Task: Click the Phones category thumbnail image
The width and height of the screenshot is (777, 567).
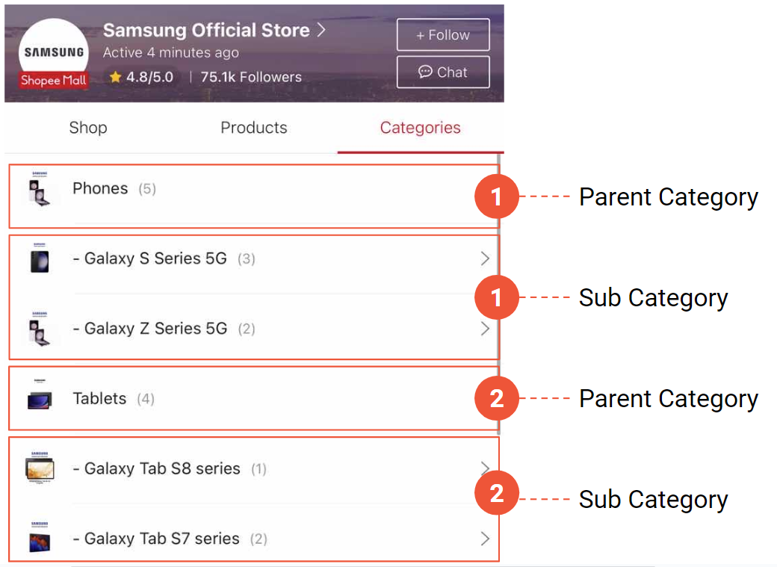Action: coord(40,188)
